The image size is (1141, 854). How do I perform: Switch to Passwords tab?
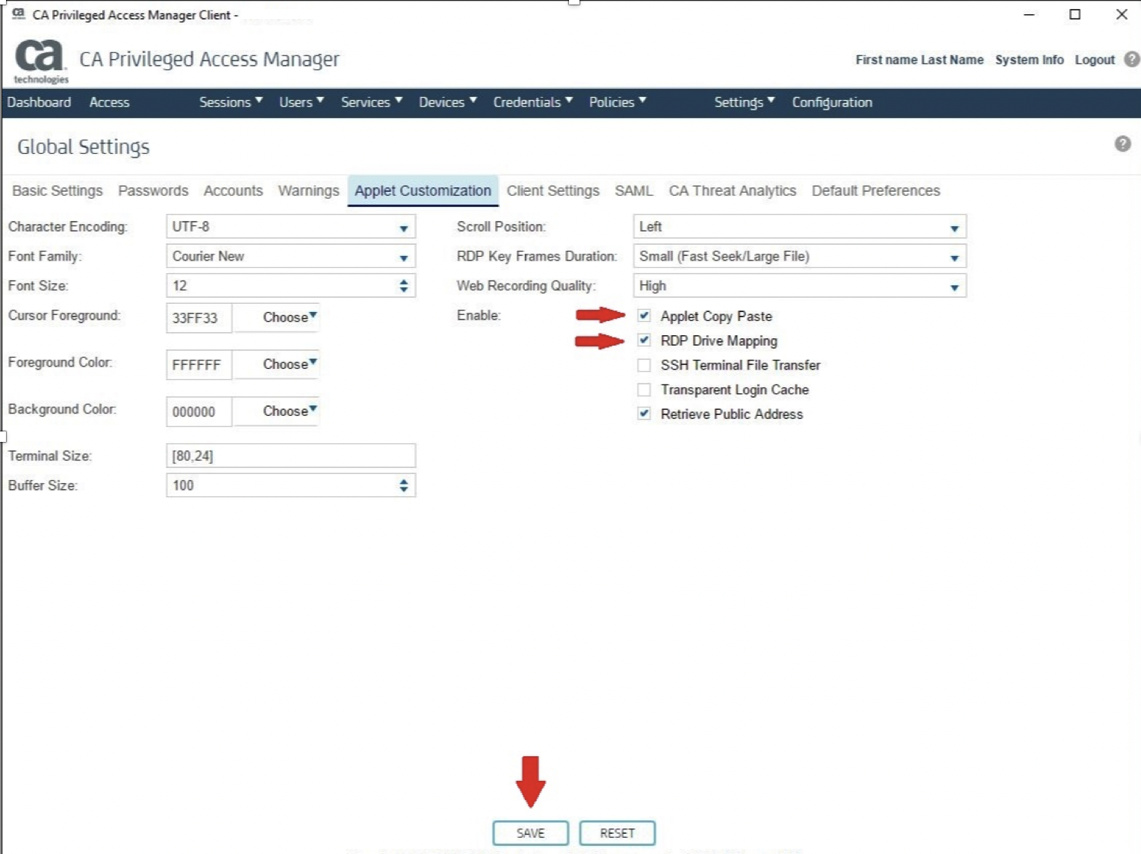coord(153,191)
